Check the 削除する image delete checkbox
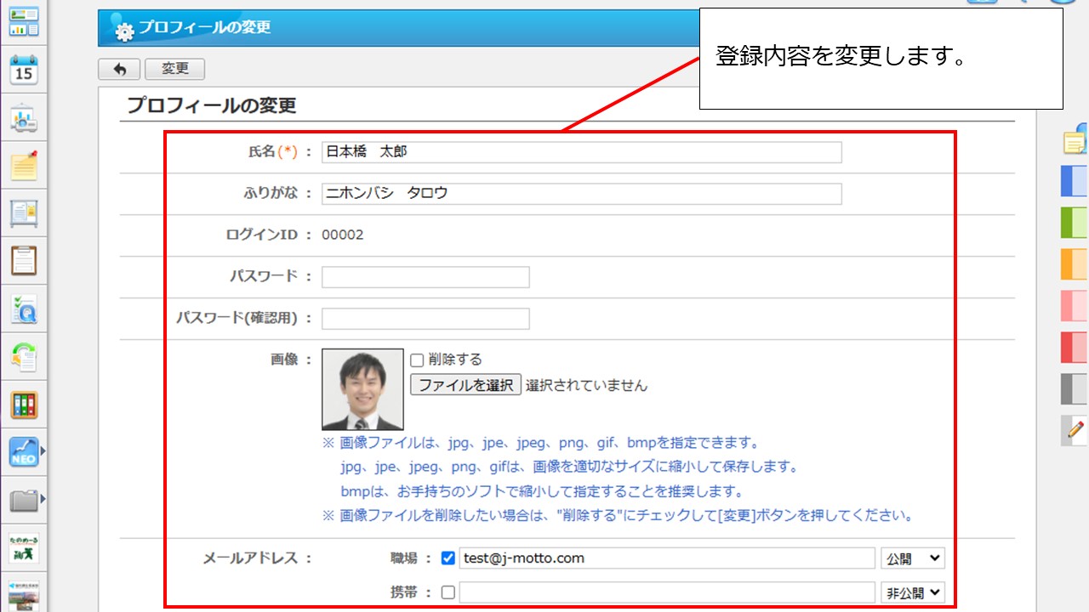Viewport: 1089px width, 612px height. pyautogui.click(x=417, y=360)
